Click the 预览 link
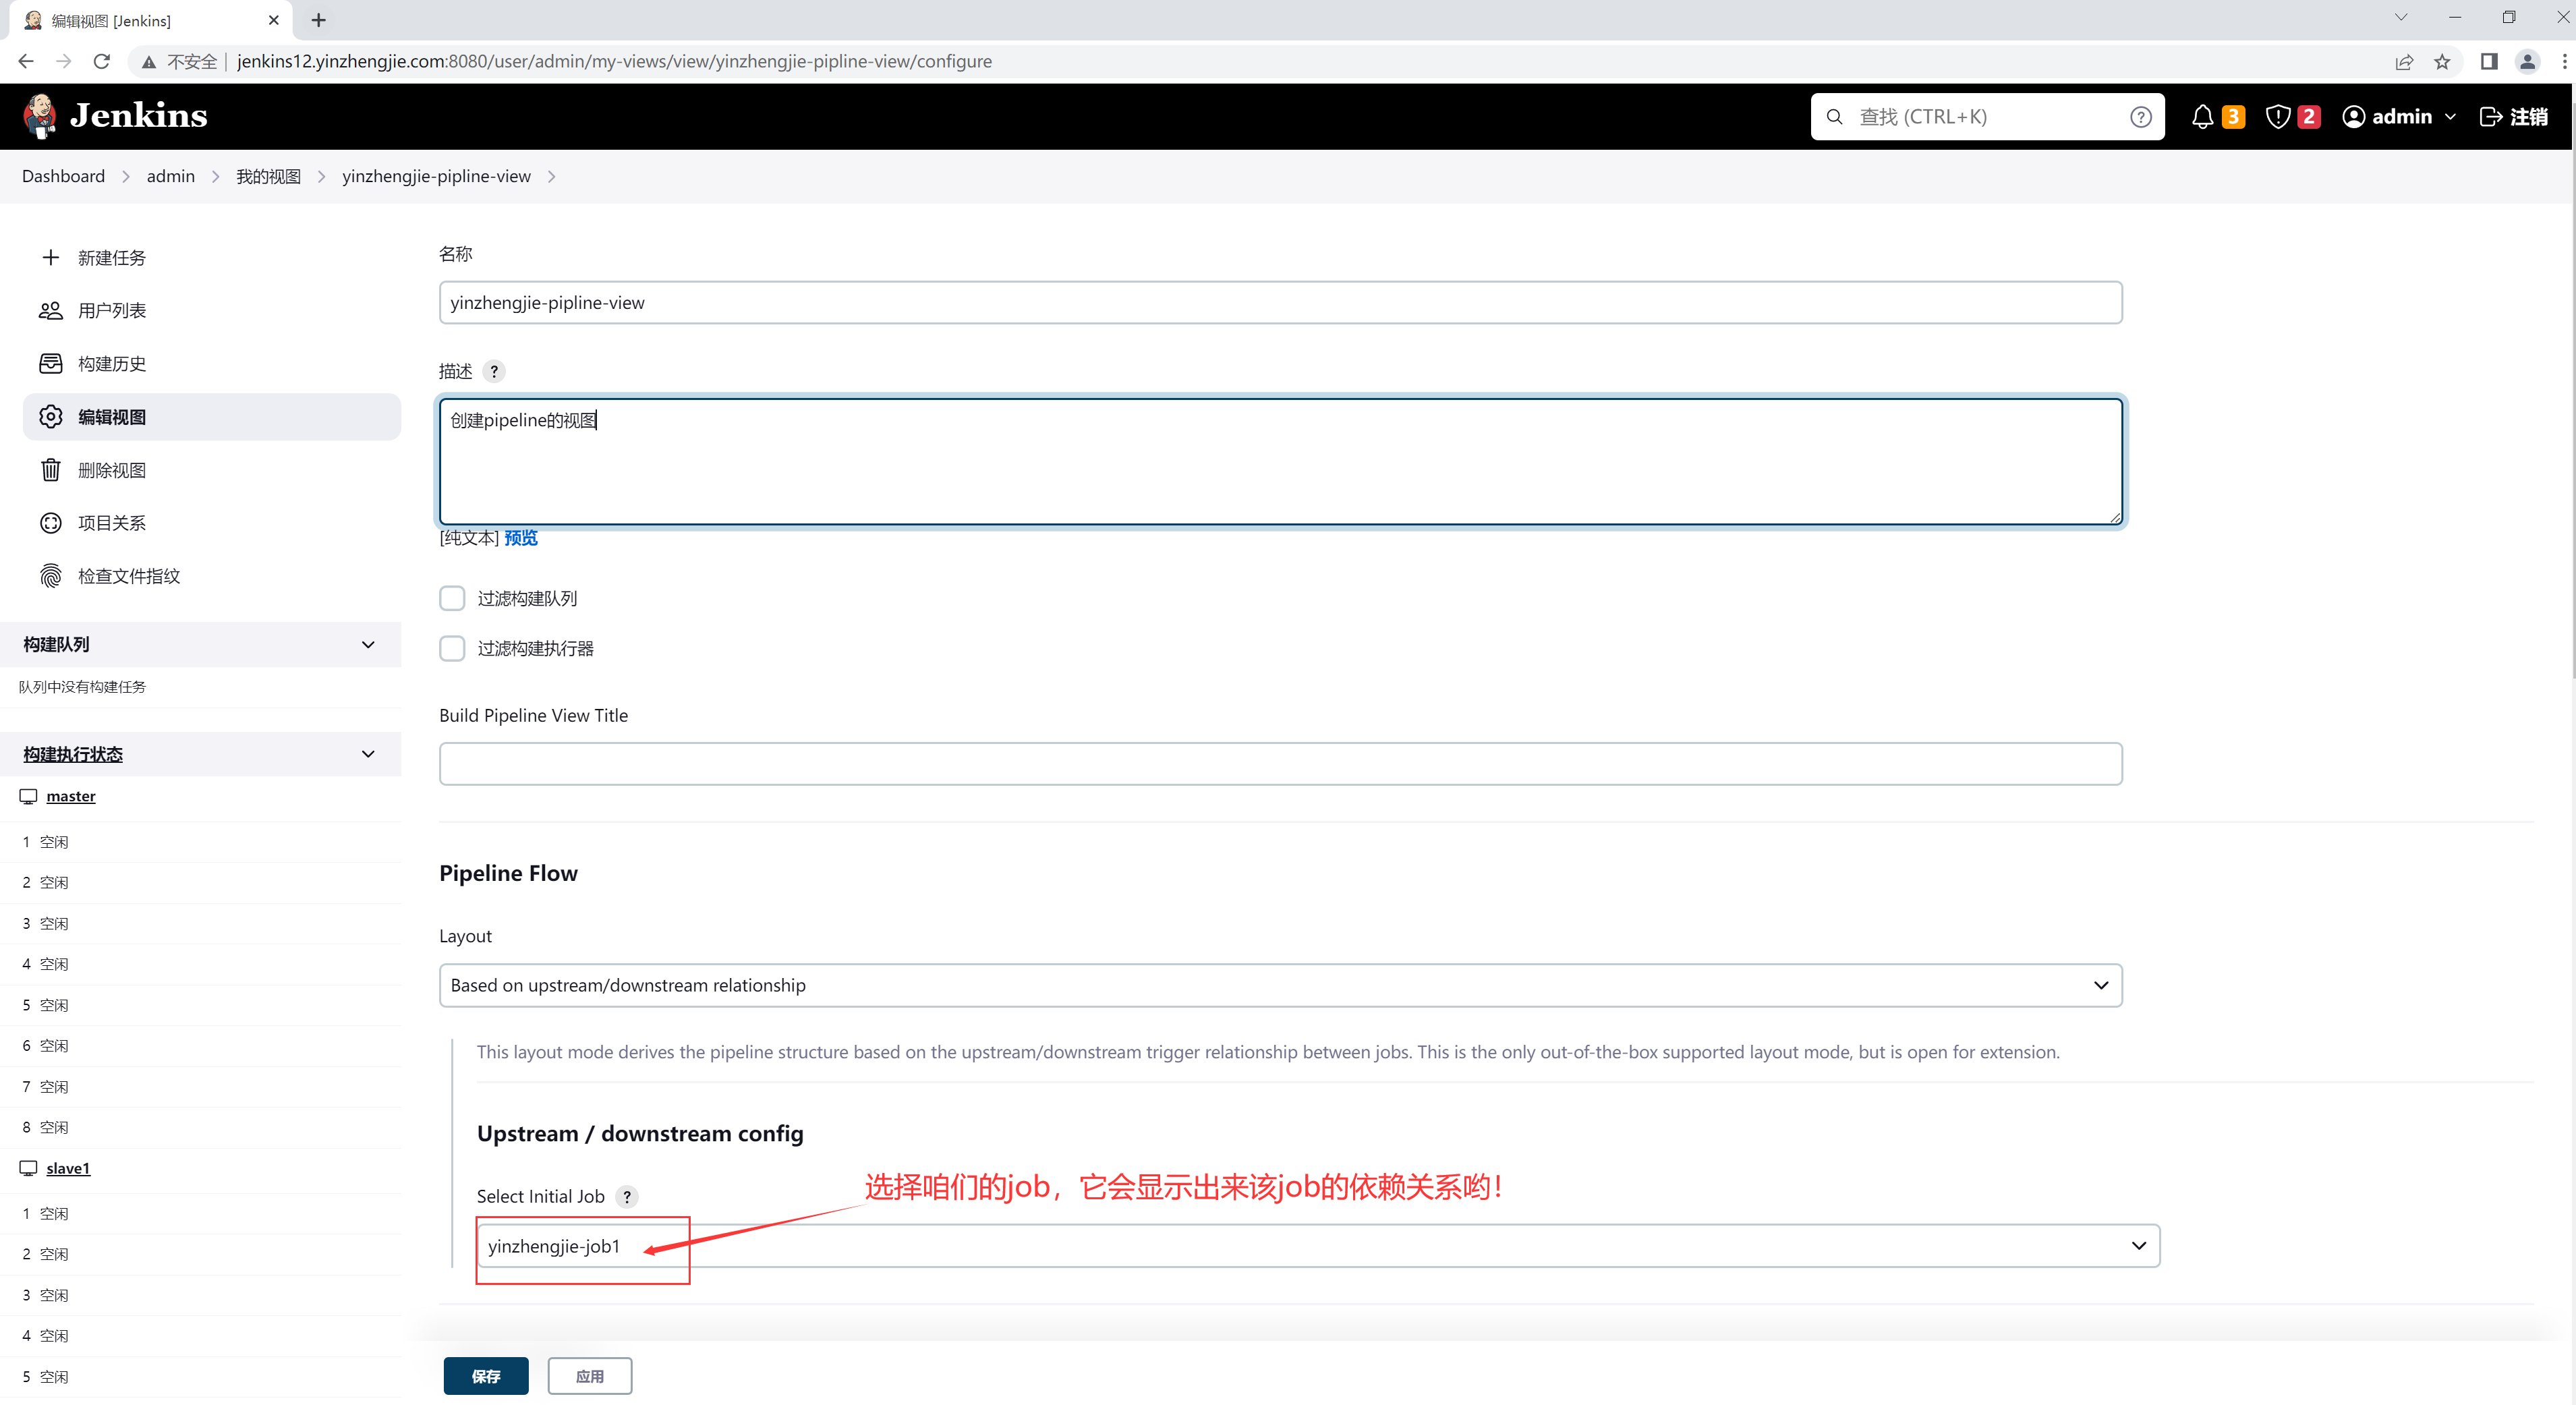The width and height of the screenshot is (2576, 1405). [520, 538]
